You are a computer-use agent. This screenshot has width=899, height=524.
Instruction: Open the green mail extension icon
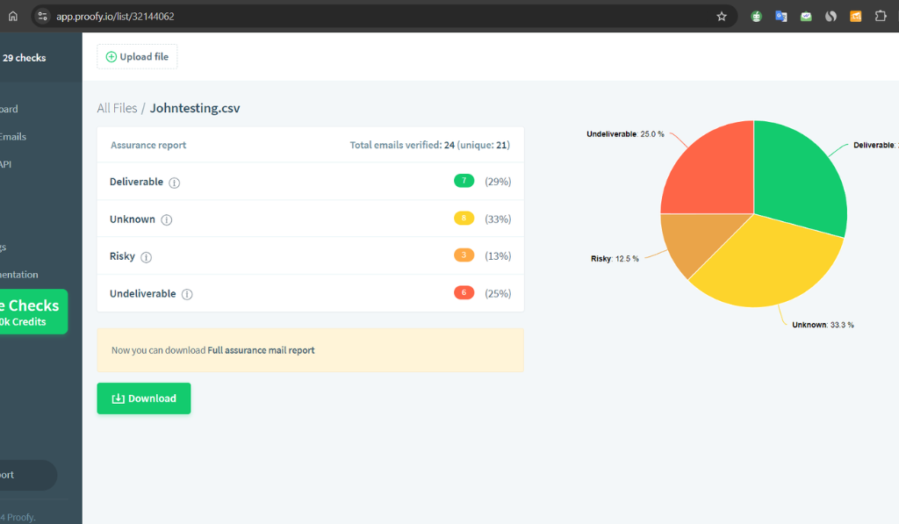pos(806,16)
